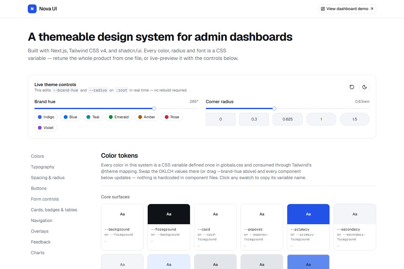Select the Indigo hue preset

tap(46, 117)
